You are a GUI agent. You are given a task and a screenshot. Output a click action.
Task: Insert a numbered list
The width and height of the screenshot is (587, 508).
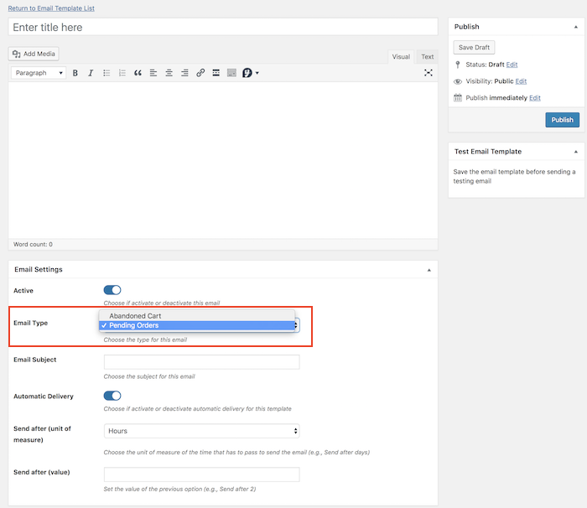tap(122, 73)
